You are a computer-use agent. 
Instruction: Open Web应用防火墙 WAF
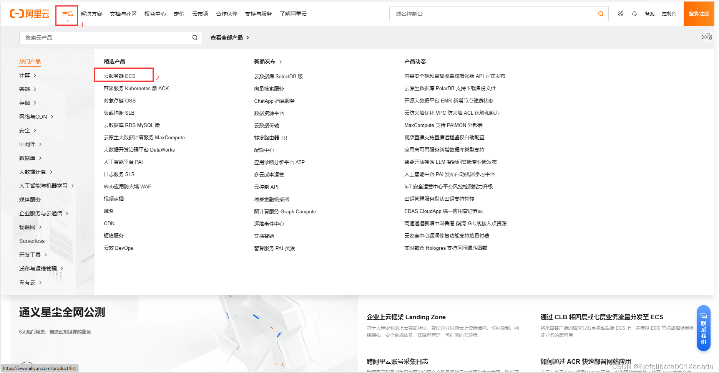127,186
